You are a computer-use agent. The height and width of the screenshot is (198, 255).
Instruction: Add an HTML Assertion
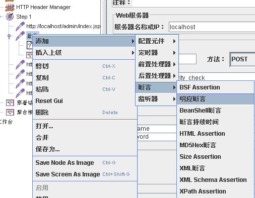pos(215,134)
